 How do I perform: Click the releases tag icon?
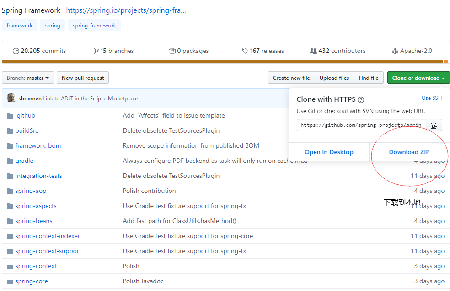tap(245, 51)
